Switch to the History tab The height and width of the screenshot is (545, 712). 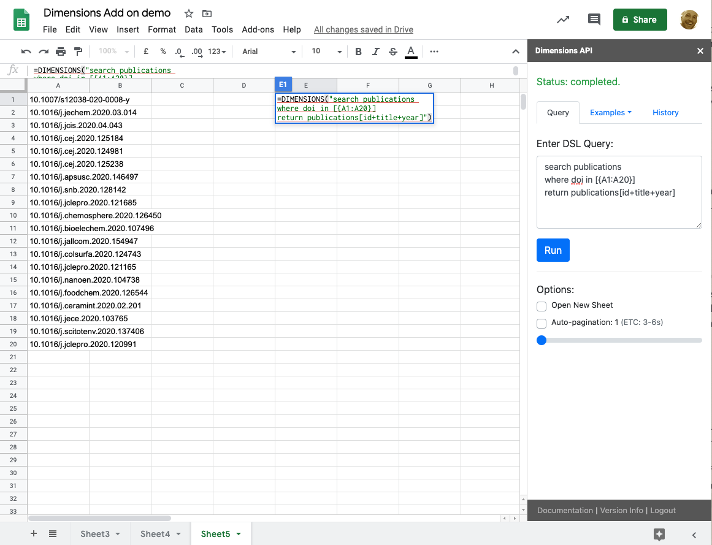(665, 113)
